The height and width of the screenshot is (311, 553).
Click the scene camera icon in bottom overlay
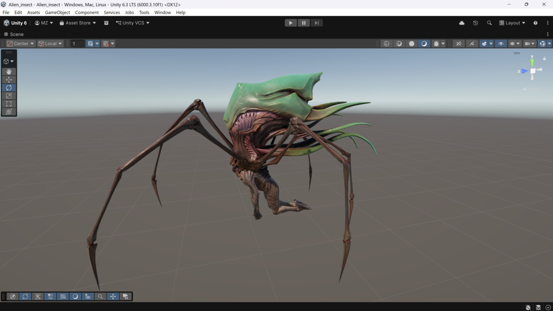pos(125,296)
